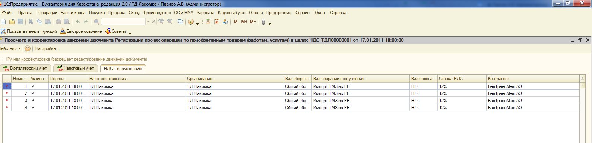Toggle the Ручная корректировка checkbox
The image size is (592, 143).
click(x=4, y=59)
